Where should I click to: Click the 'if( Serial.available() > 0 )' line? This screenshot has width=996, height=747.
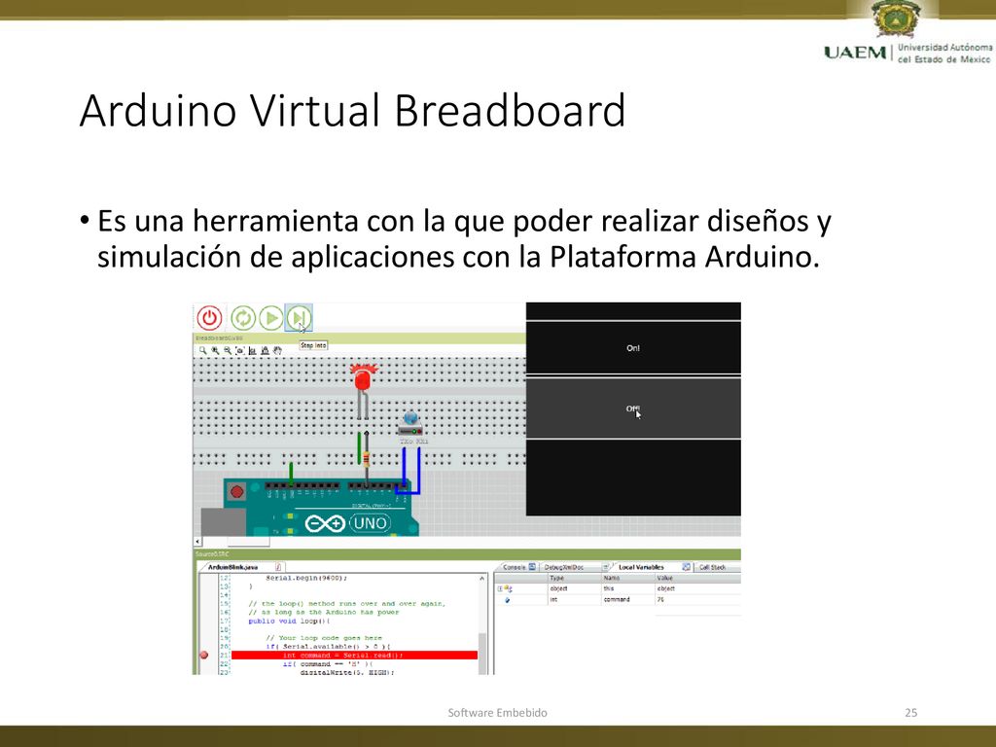(328, 647)
